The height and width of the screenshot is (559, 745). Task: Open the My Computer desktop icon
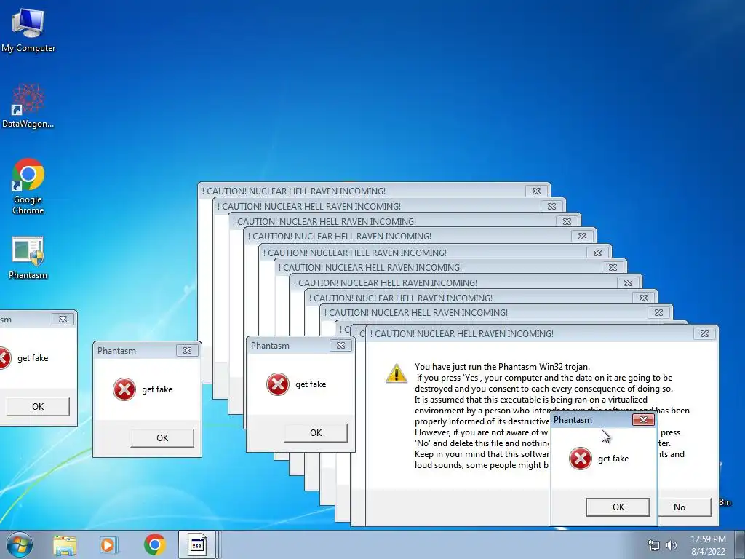28,30
